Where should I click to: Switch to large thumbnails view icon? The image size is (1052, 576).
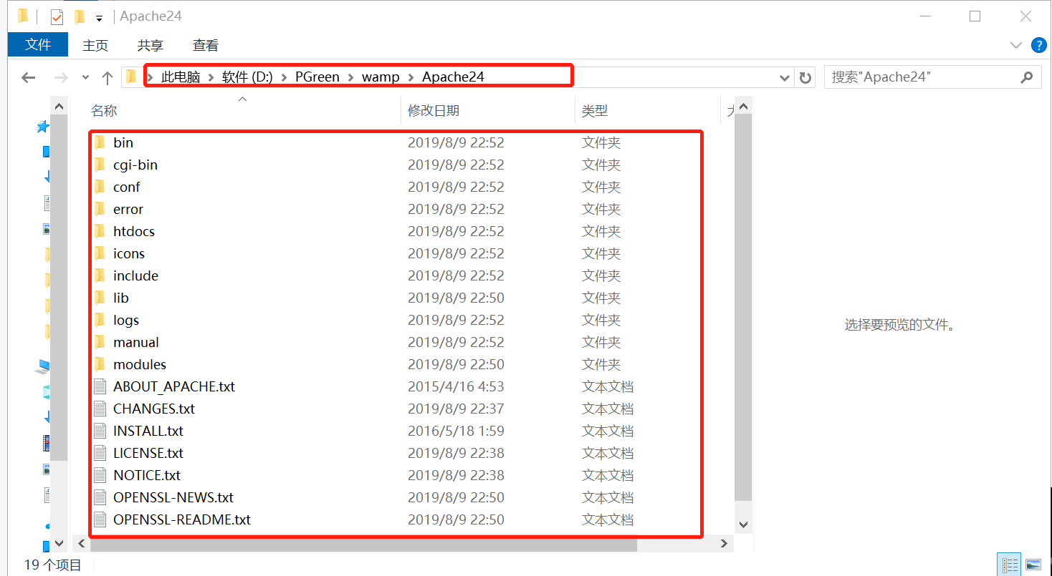coord(1033,565)
